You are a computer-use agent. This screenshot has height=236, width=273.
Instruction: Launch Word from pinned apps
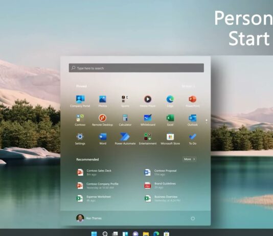pyautogui.click(x=103, y=139)
